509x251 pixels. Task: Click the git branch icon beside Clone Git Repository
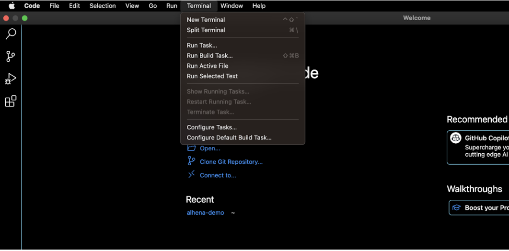click(191, 161)
